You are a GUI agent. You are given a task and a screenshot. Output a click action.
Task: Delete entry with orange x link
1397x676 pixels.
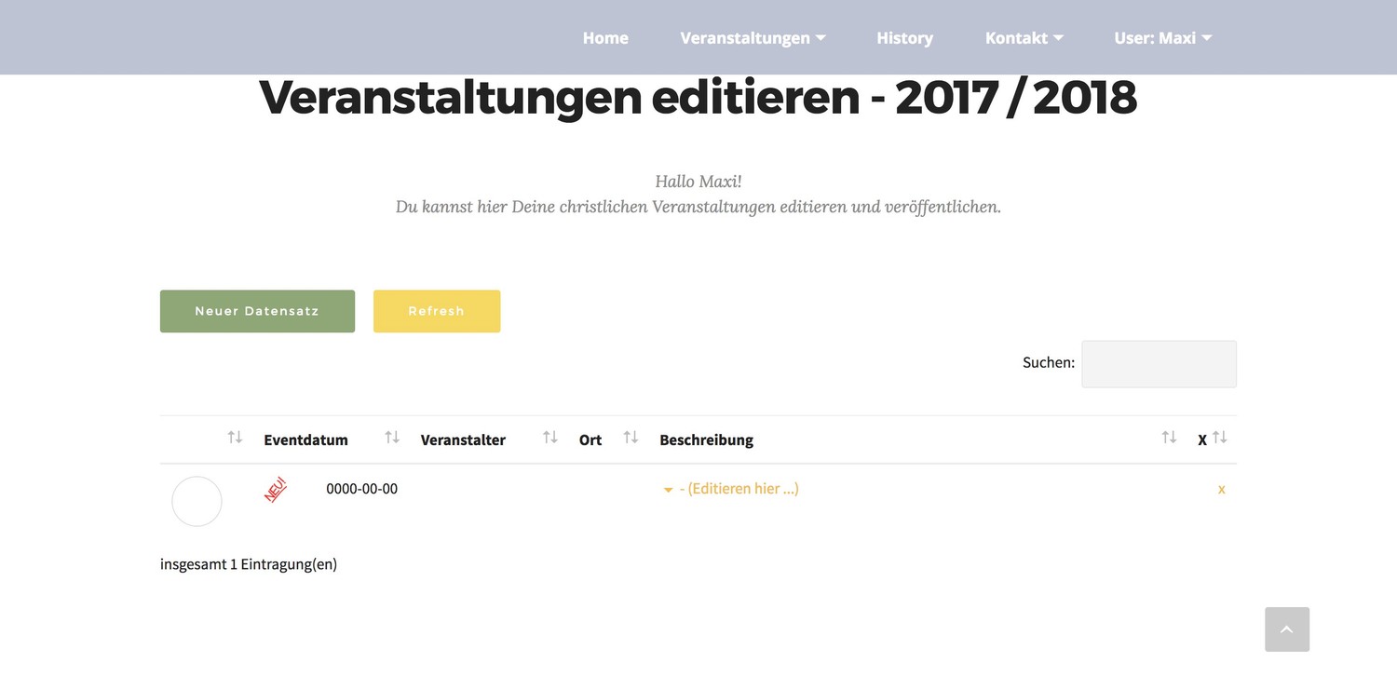(1222, 489)
